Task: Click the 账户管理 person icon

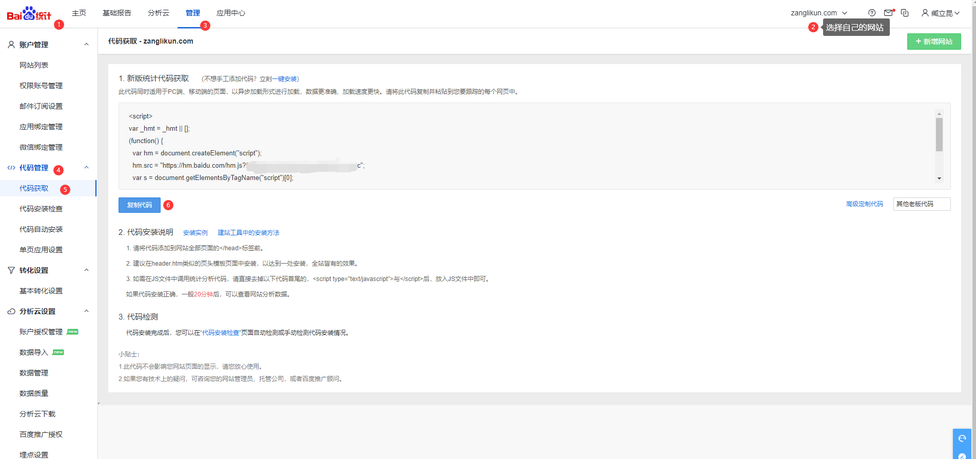Action: tap(11, 45)
